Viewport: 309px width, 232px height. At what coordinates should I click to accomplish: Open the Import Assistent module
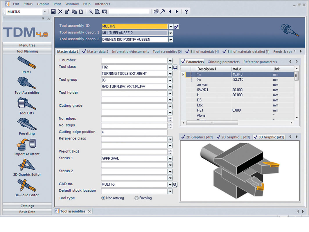click(x=27, y=147)
